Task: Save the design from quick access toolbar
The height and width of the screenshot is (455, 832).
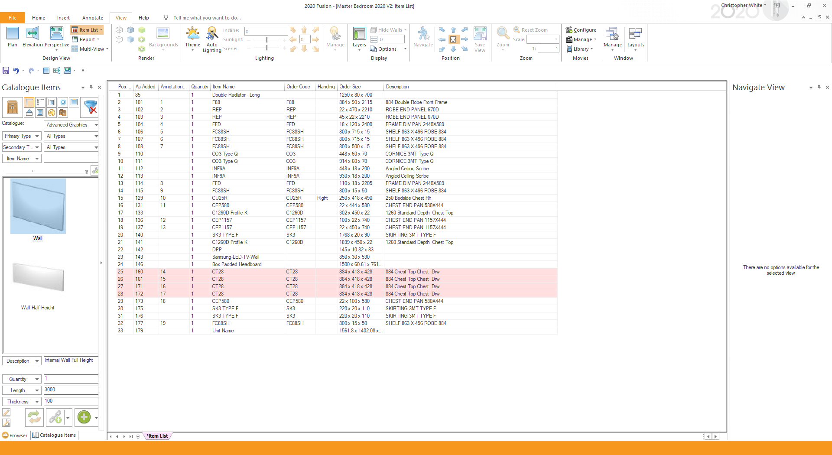Action: [x=6, y=70]
